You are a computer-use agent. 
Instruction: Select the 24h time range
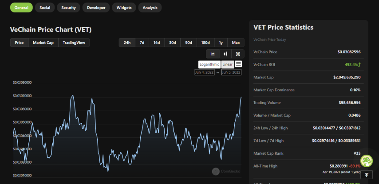click(127, 43)
